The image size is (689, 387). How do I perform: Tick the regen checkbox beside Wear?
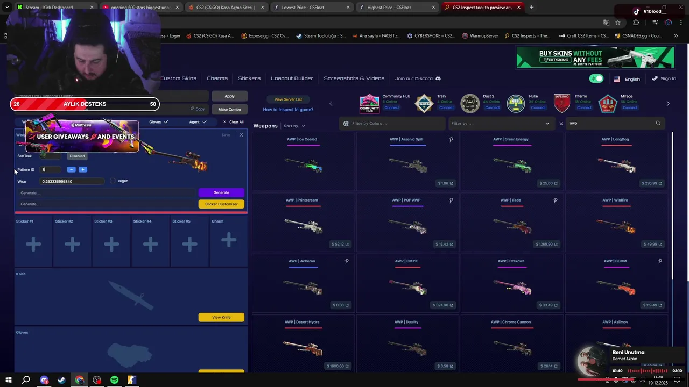tap(113, 181)
